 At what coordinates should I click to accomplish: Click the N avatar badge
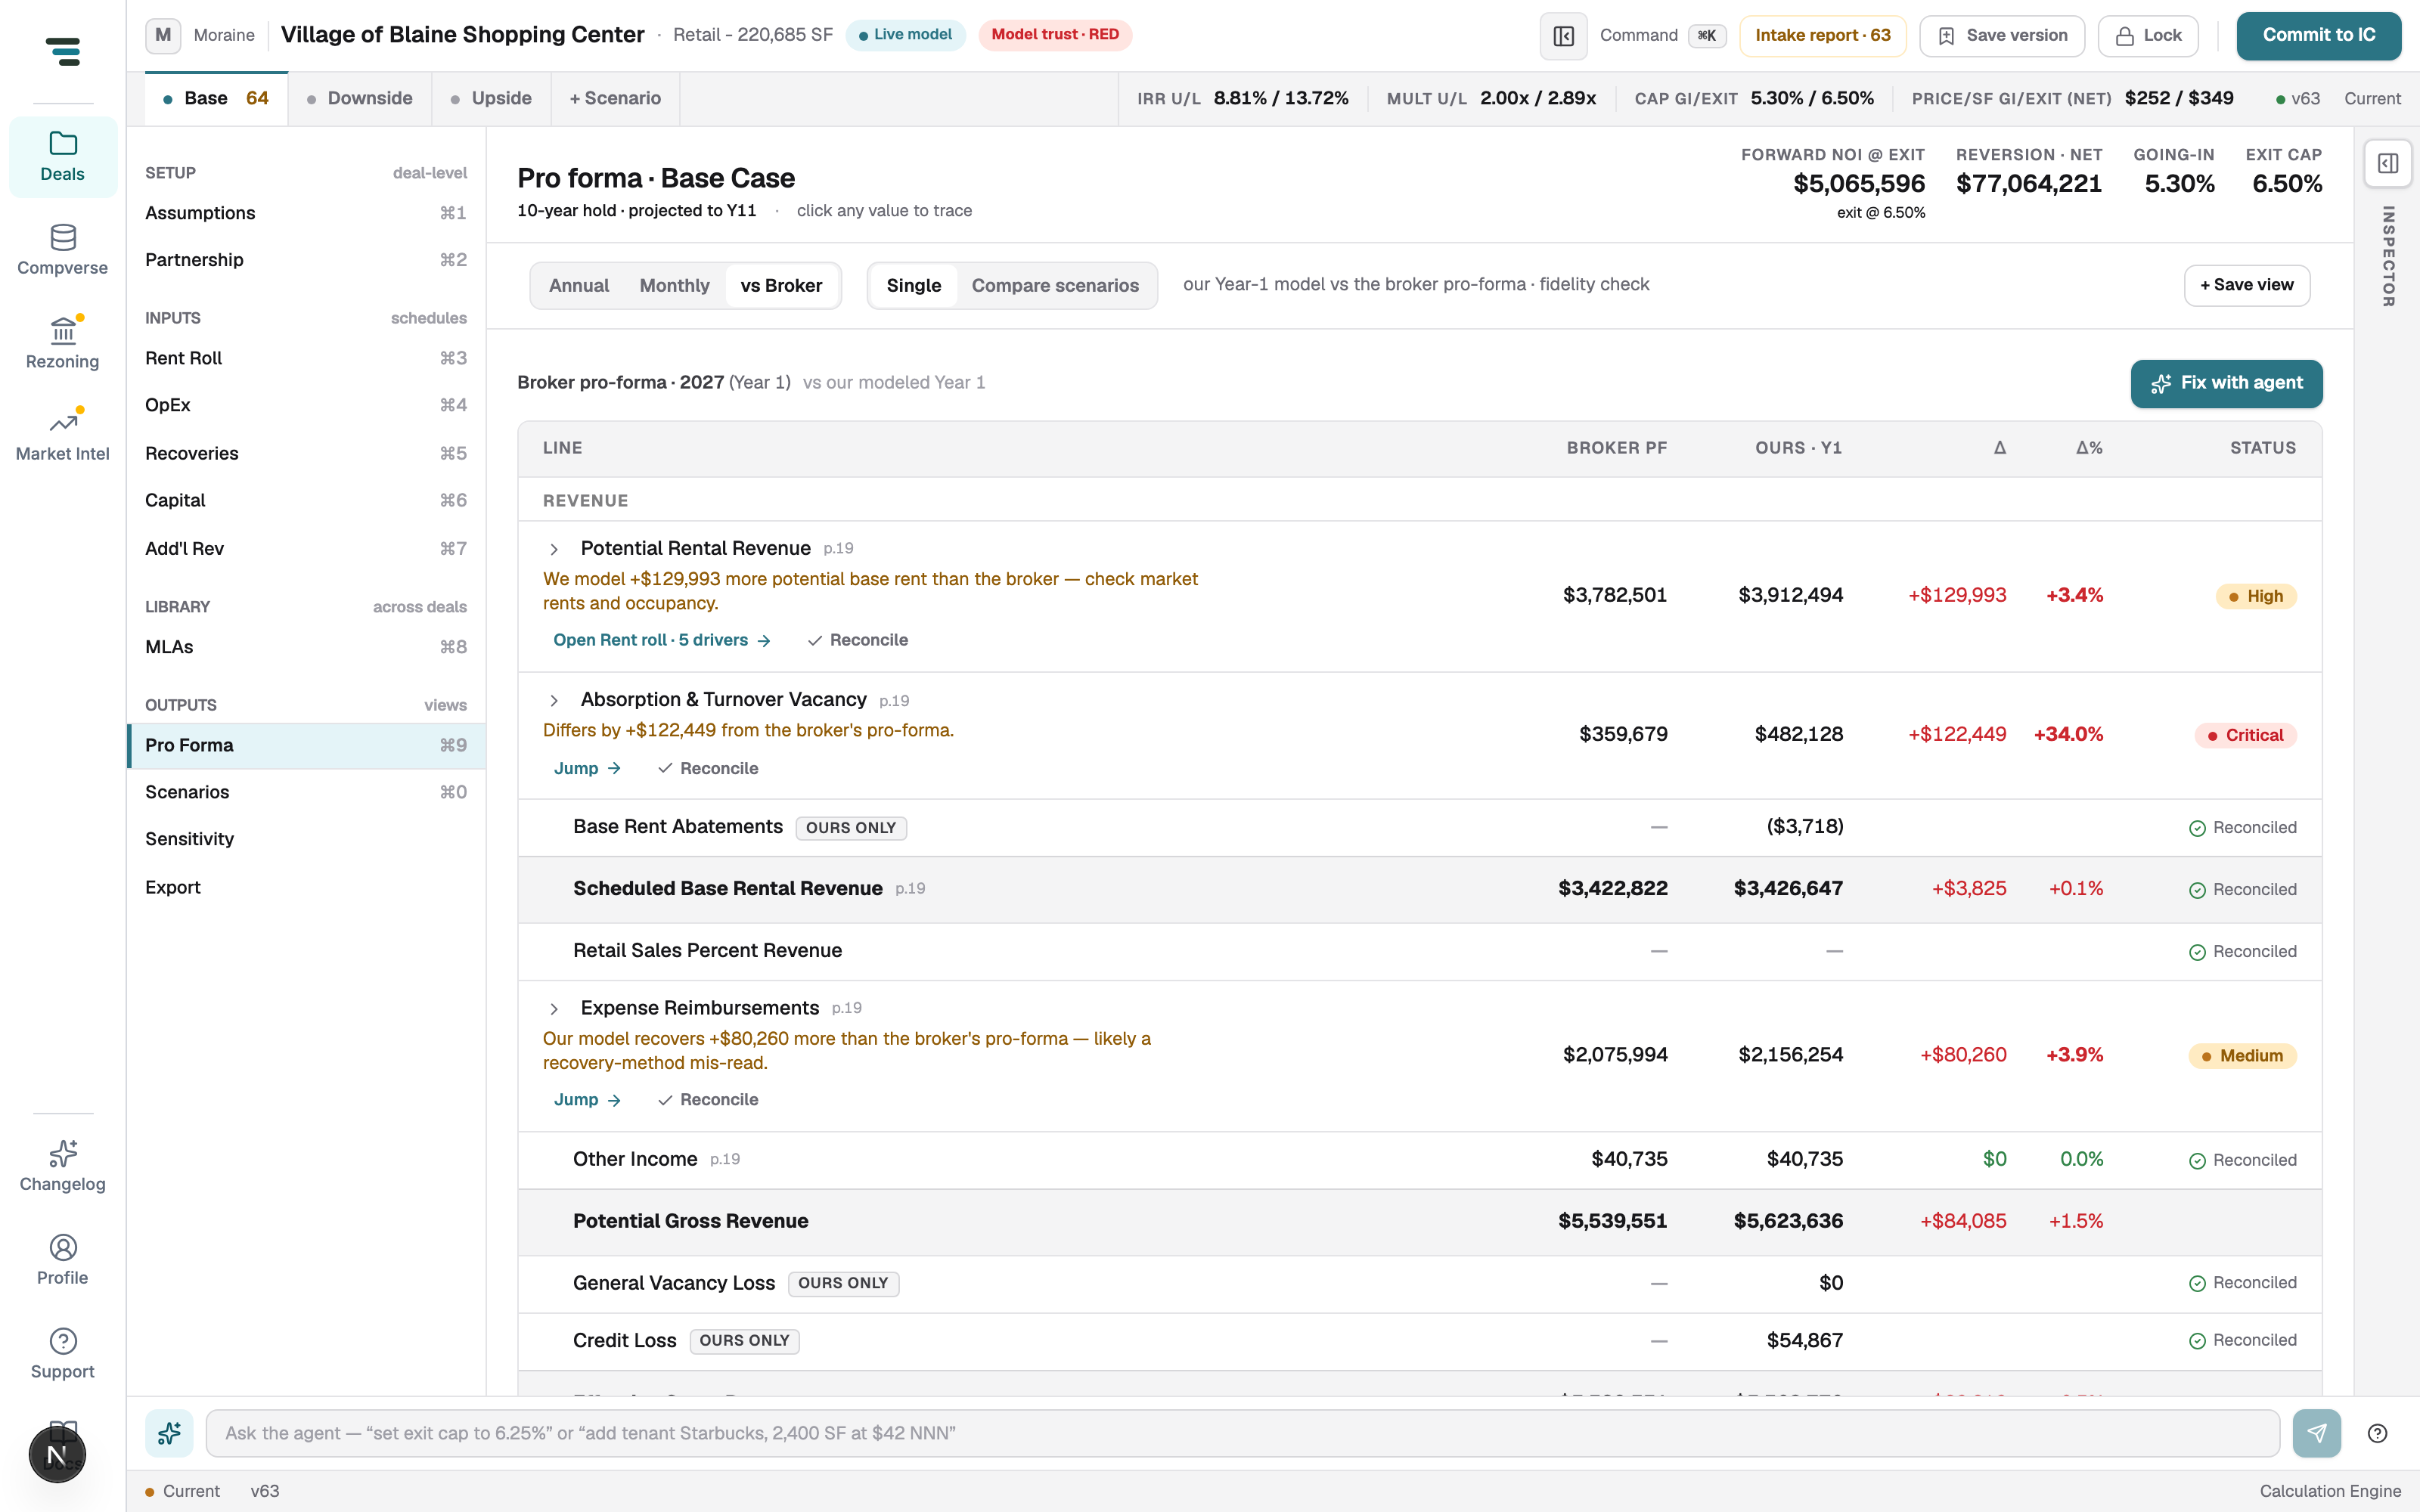[57, 1454]
